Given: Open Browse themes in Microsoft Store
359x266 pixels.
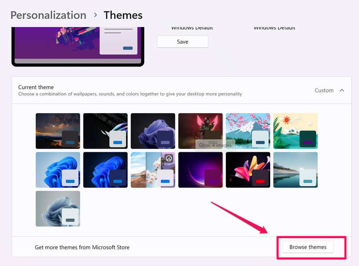Looking at the screenshot, I should pyautogui.click(x=308, y=247).
